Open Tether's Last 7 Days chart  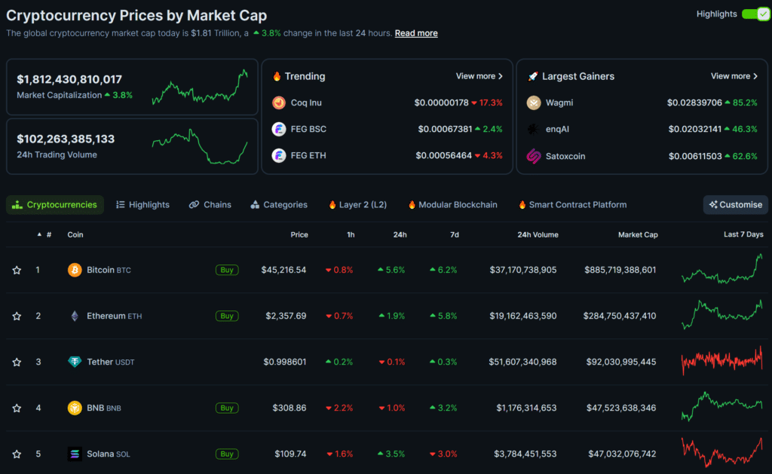[x=722, y=360]
